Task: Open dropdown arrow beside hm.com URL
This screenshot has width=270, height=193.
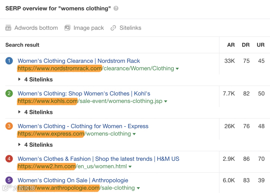Action: (x=130, y=167)
